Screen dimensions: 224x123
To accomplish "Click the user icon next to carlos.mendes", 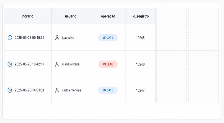I will pos(57,90).
